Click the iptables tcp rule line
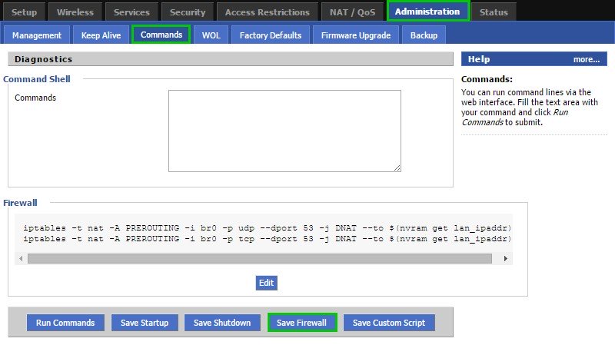 (267, 239)
